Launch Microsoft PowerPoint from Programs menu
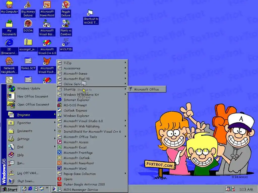 coord(92,163)
